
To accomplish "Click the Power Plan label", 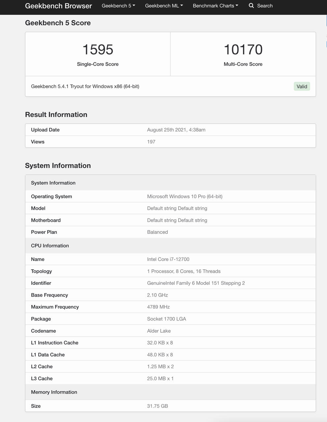I will [44, 232].
